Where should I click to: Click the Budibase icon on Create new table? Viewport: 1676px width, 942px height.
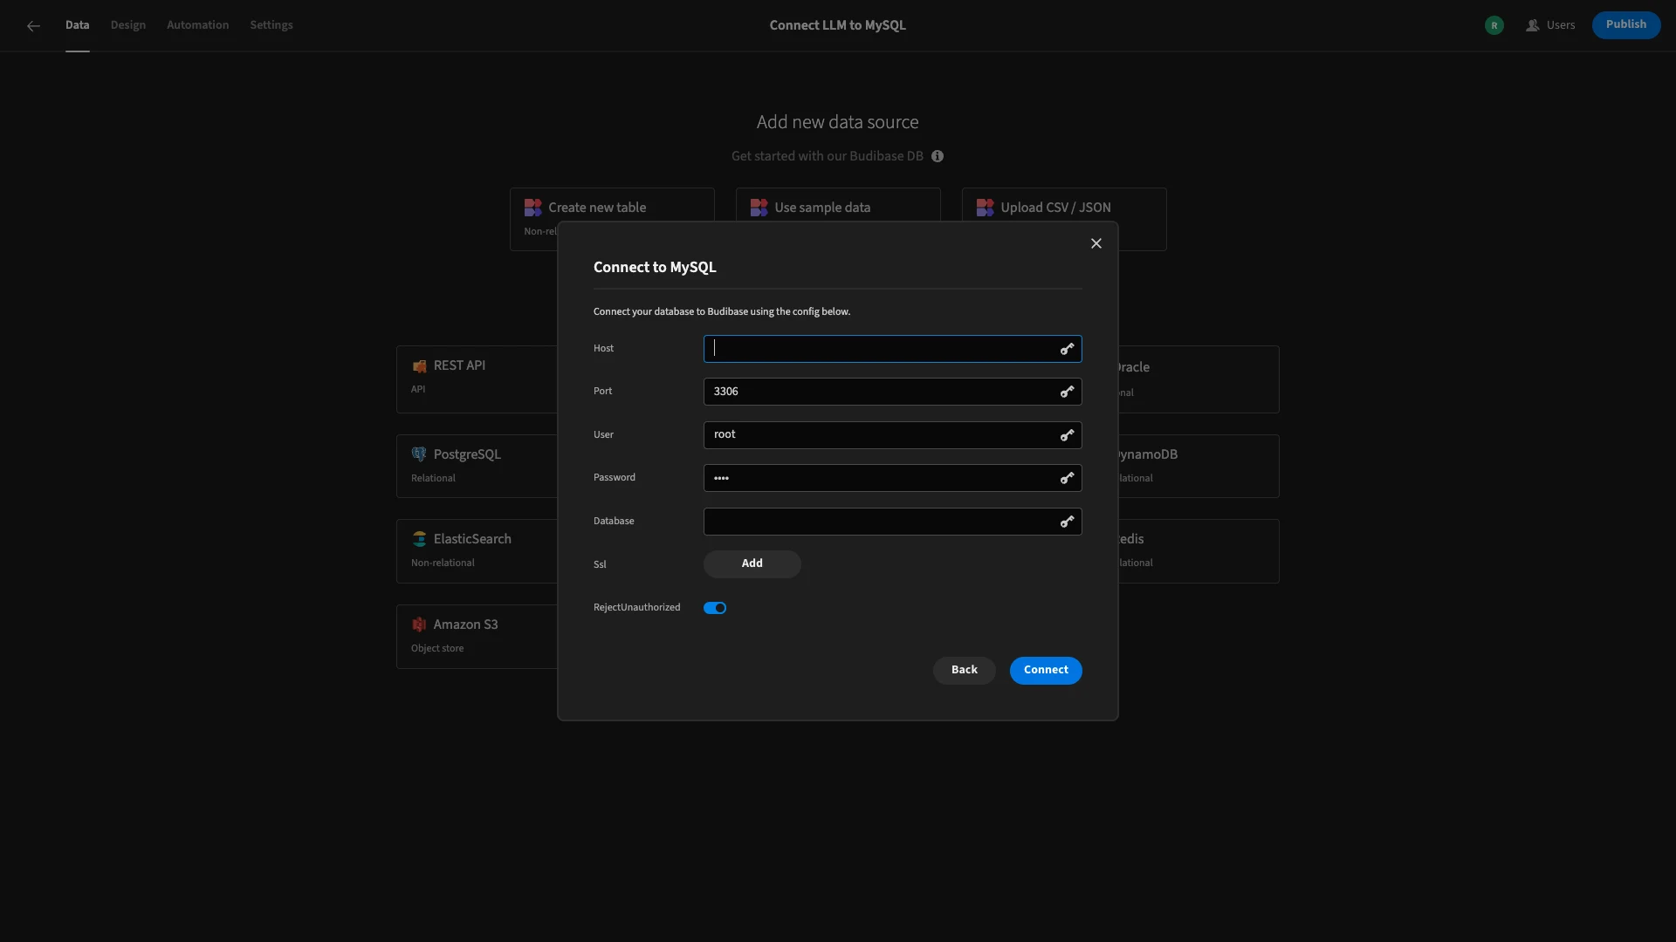click(x=532, y=208)
